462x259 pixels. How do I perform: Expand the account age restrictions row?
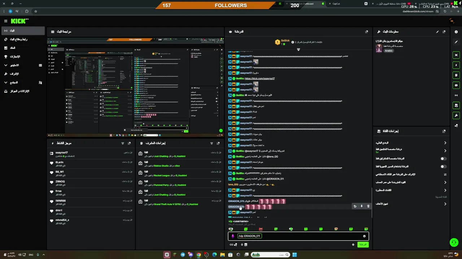[411, 182]
